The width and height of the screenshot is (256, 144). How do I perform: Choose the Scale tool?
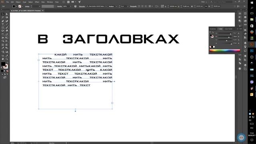7,34
